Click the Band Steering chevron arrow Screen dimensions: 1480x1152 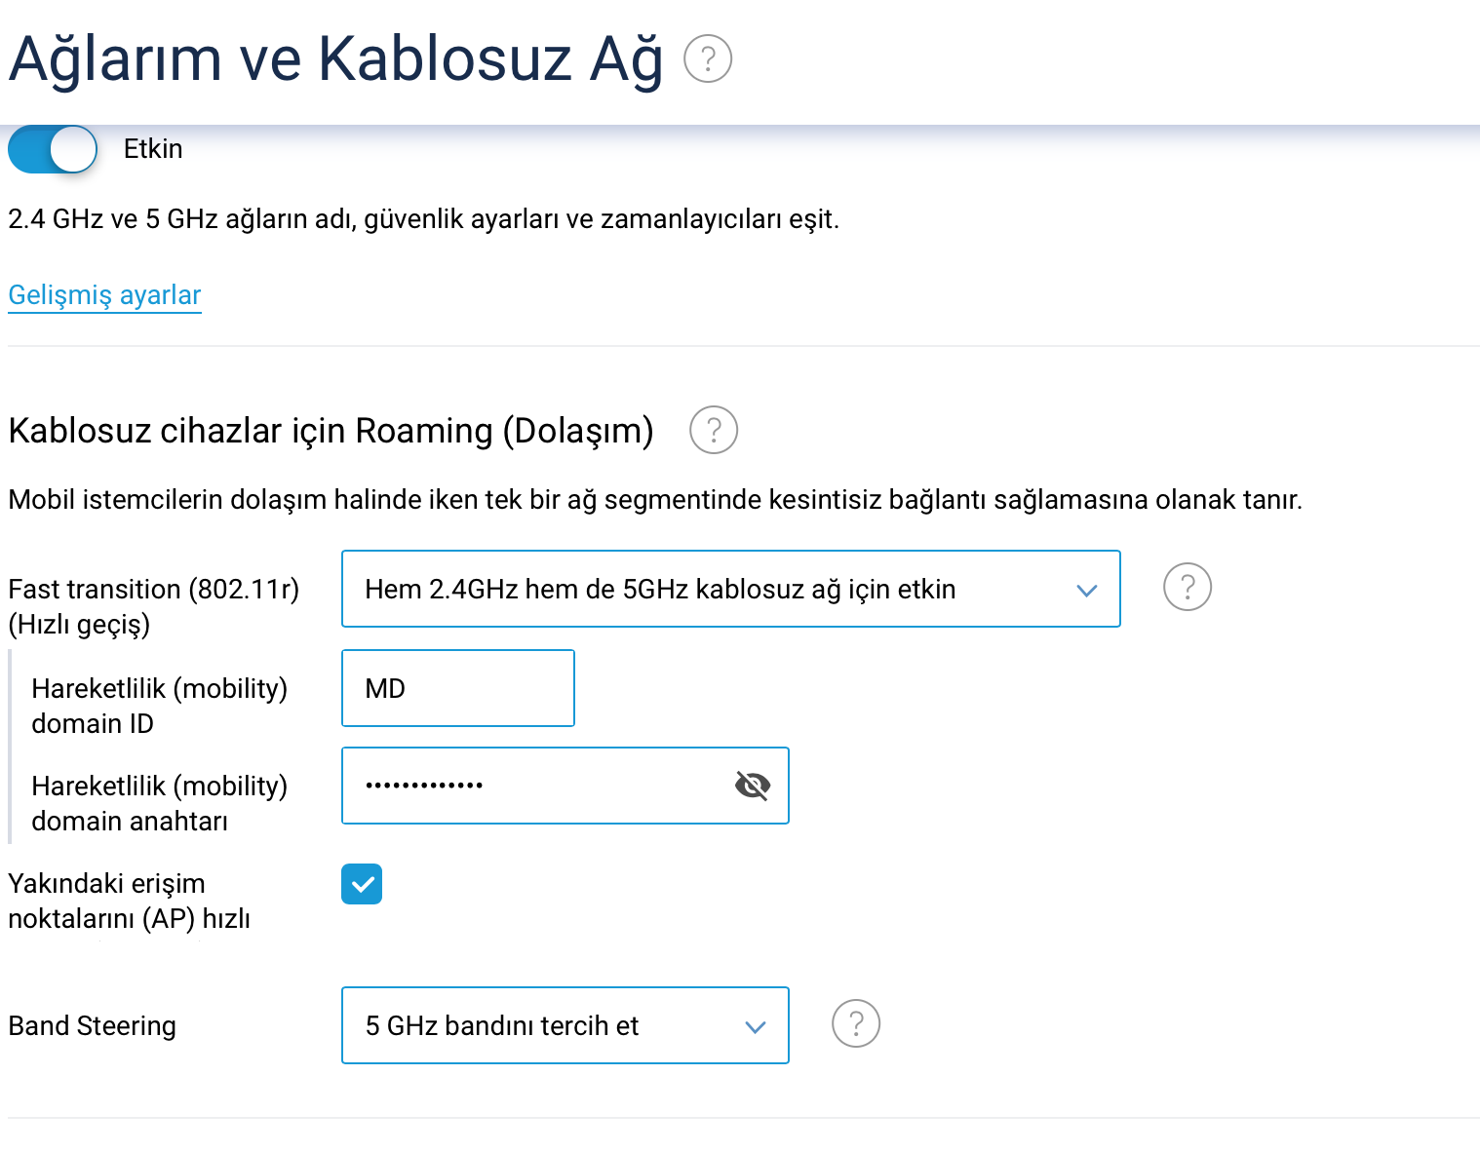756,1026
